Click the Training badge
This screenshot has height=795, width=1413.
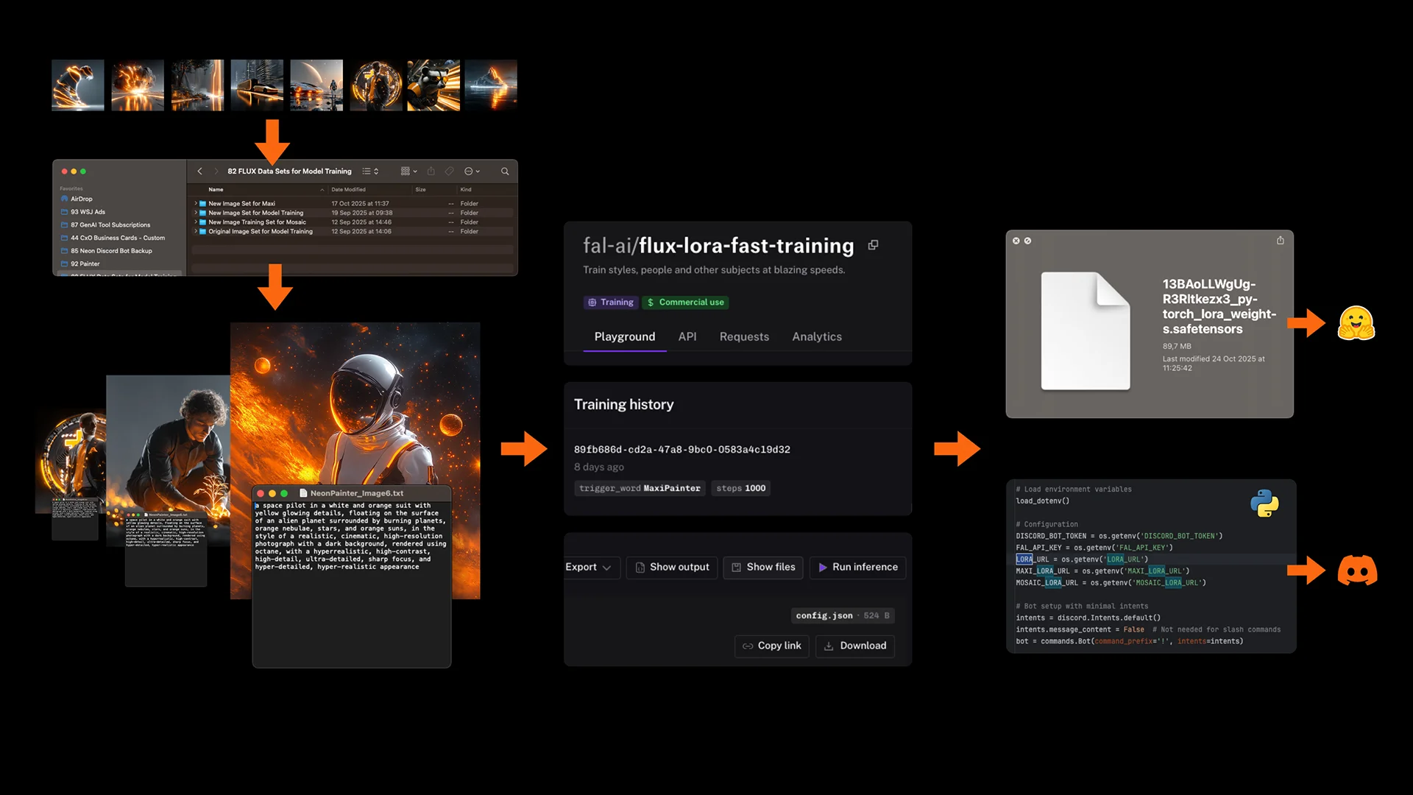tap(610, 303)
